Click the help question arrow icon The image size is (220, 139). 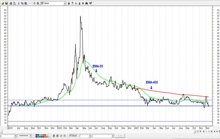[x=91, y=3]
